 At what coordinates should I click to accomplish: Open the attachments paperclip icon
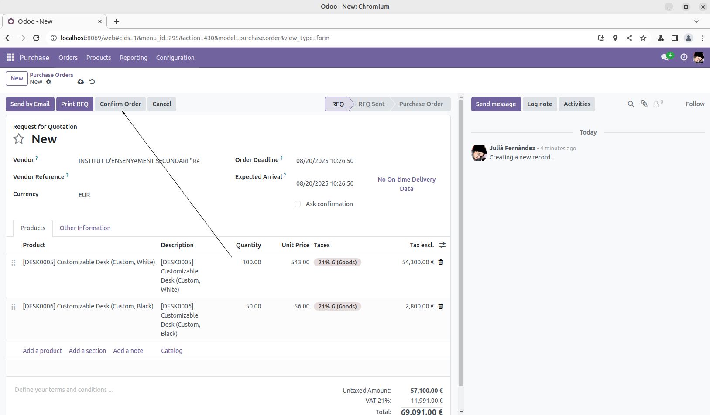click(x=644, y=104)
